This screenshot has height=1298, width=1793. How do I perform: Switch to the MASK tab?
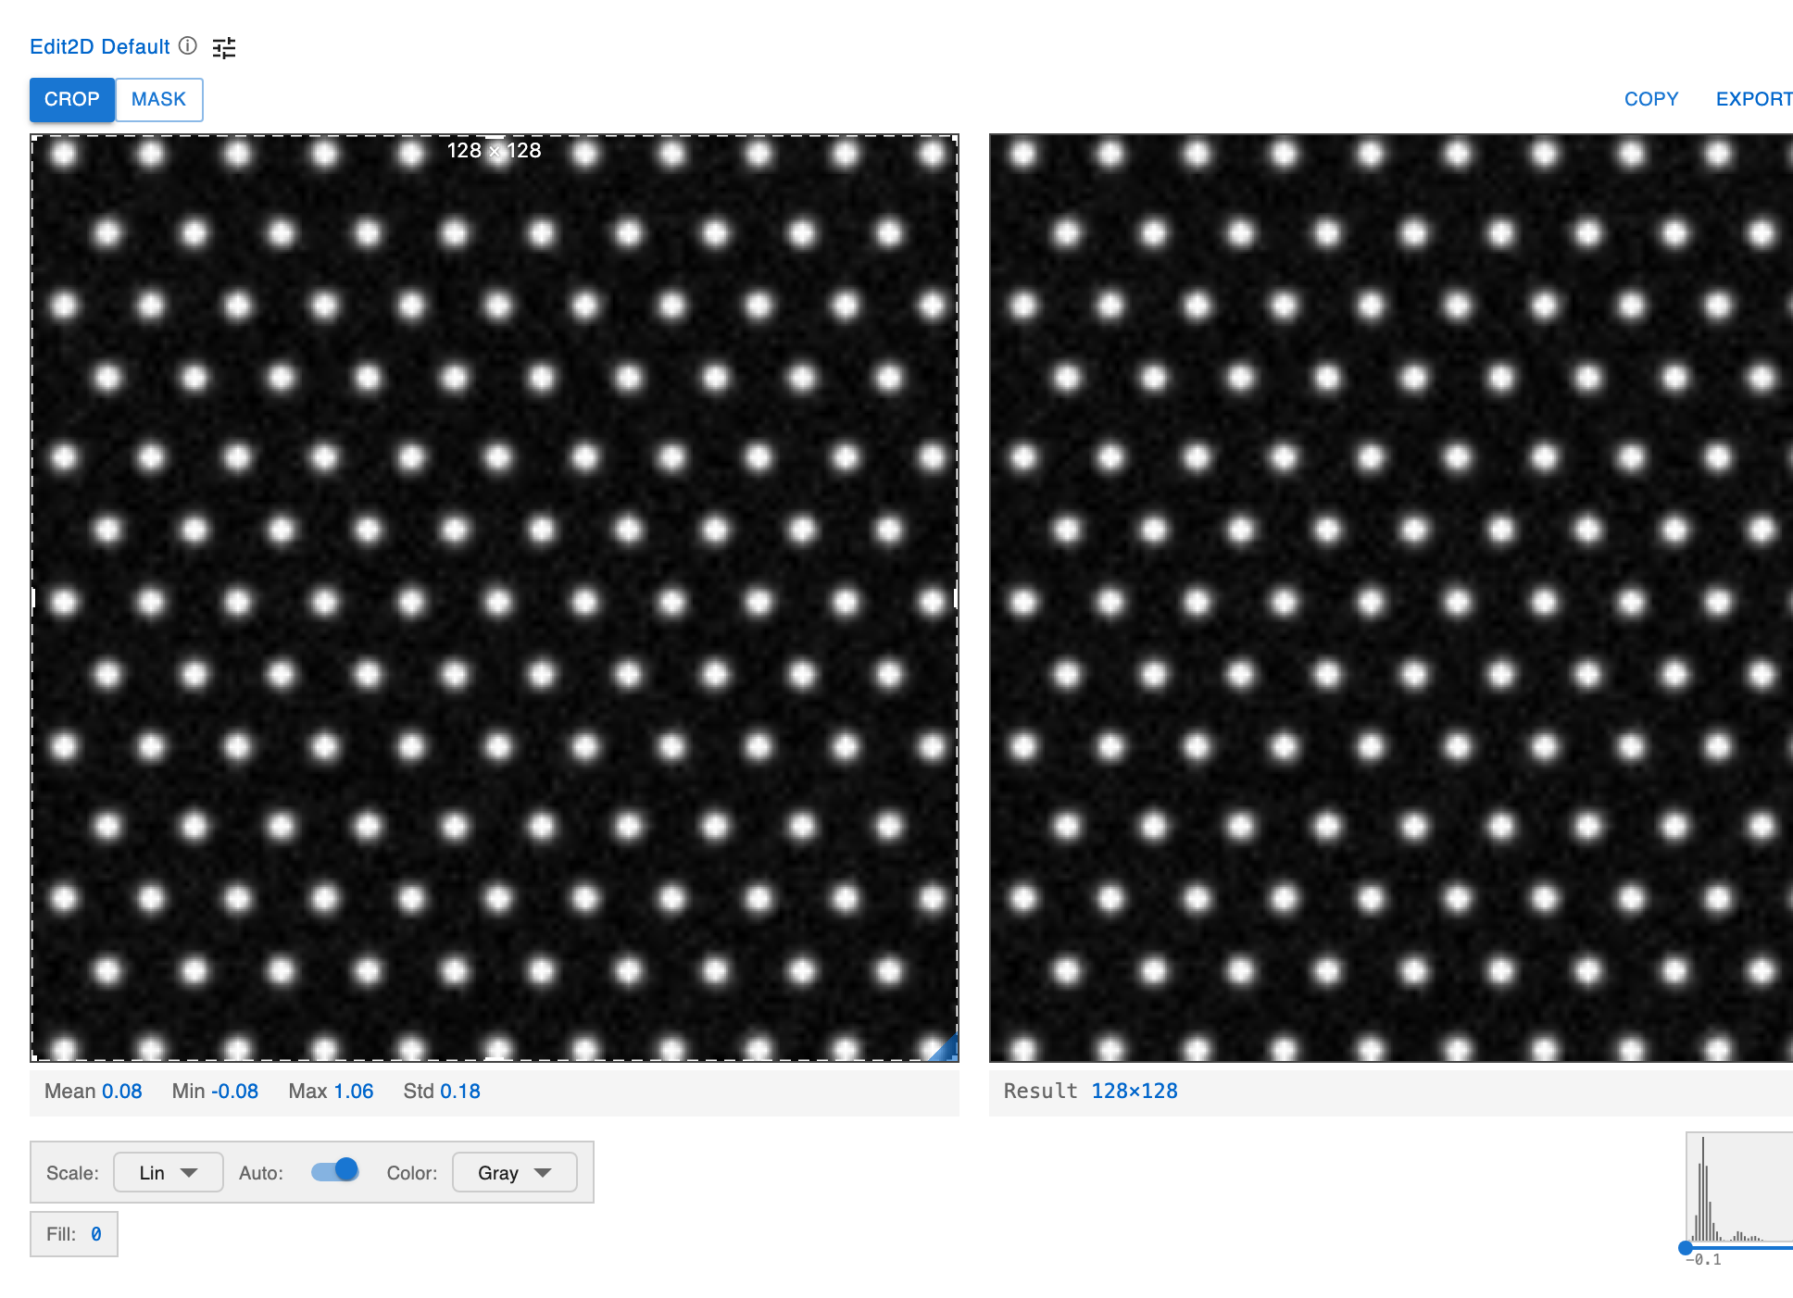tap(158, 99)
